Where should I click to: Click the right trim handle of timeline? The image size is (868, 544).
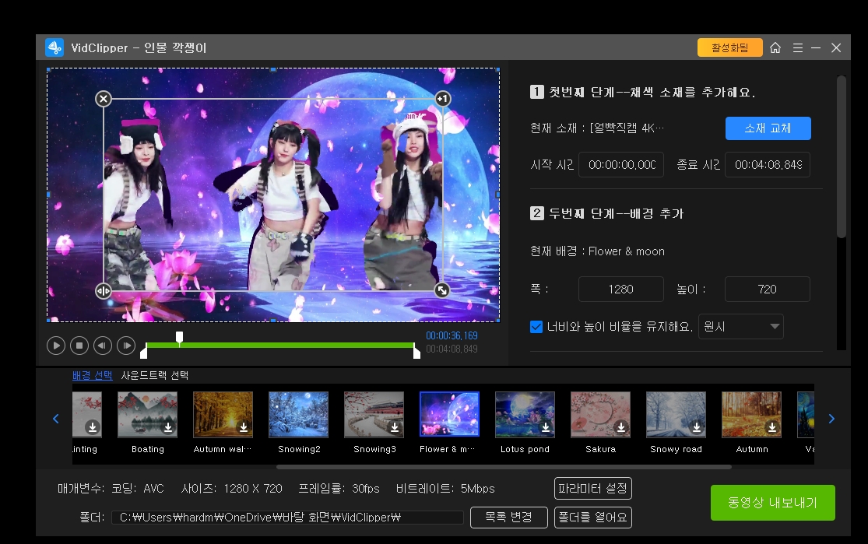416,352
